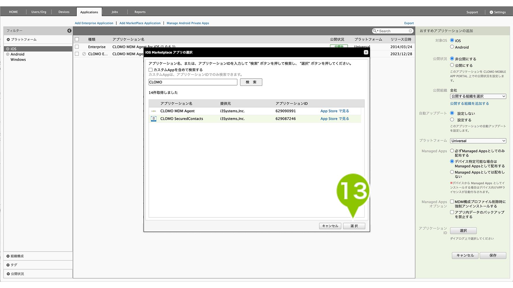
Task: Check the CLOMO E... row checkbox
Action: pyautogui.click(x=77, y=54)
